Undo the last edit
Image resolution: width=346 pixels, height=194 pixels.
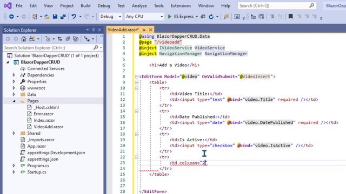[x=74, y=17]
